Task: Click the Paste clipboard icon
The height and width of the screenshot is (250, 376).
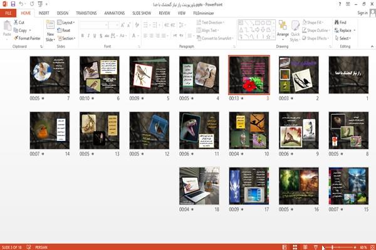Action: point(7,26)
